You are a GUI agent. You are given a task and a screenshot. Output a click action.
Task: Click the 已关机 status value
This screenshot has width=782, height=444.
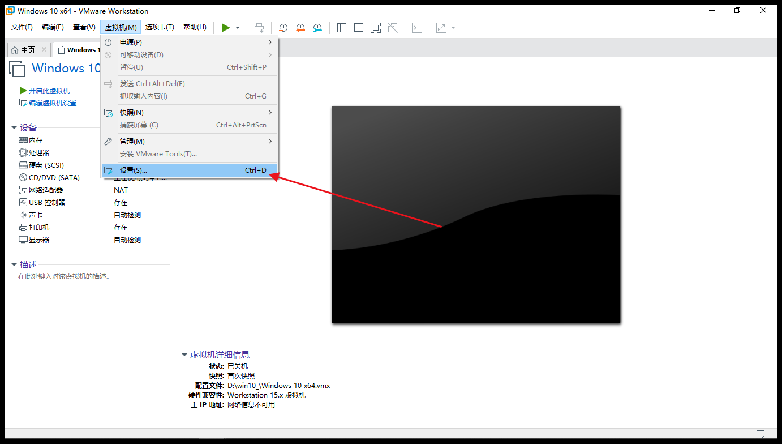[x=238, y=366]
